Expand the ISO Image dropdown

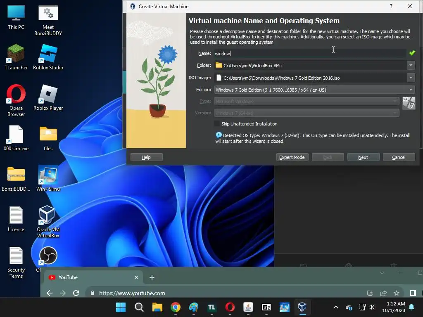click(x=411, y=78)
